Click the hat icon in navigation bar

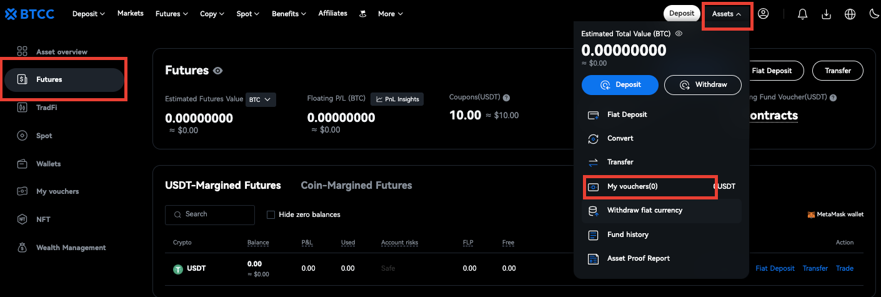point(362,14)
